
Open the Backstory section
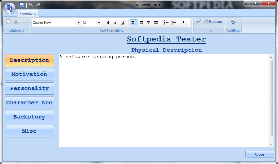(x=29, y=117)
